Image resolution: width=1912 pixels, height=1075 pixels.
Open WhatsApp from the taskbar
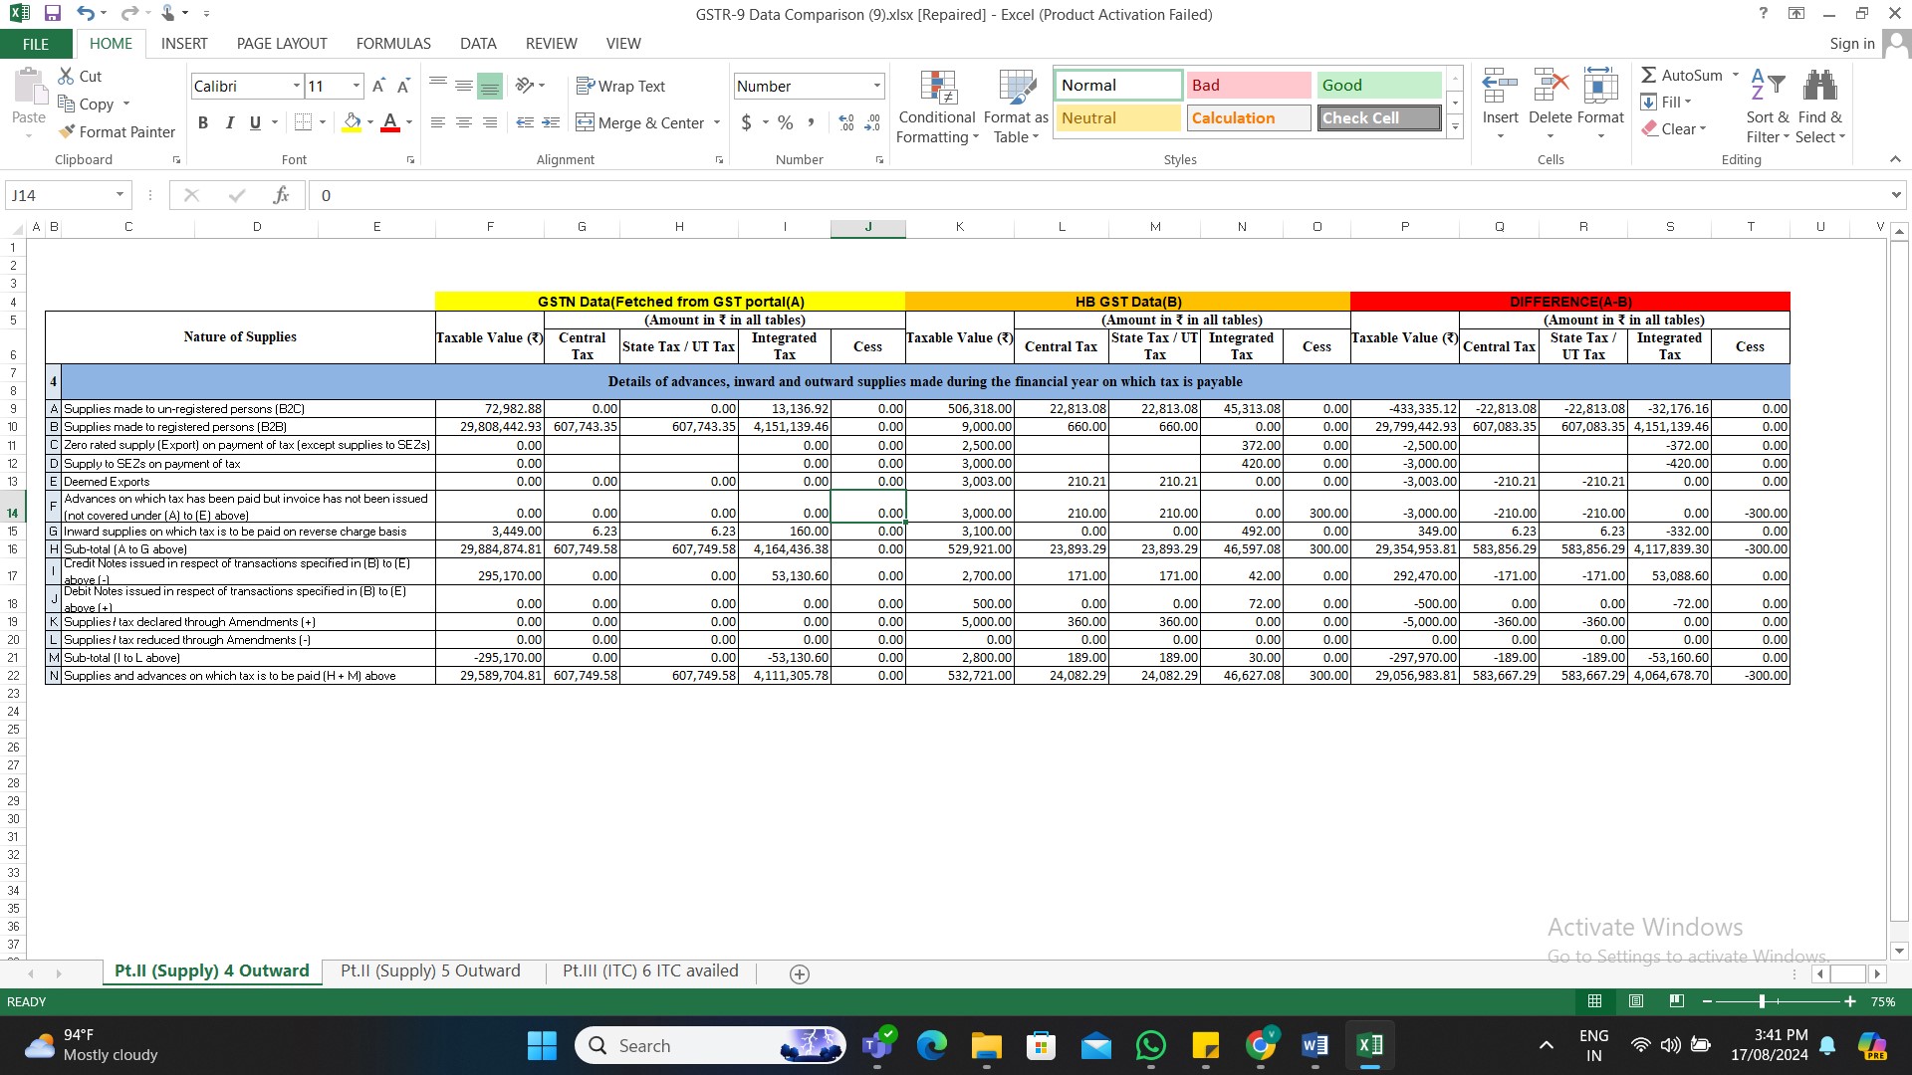[x=1150, y=1045]
